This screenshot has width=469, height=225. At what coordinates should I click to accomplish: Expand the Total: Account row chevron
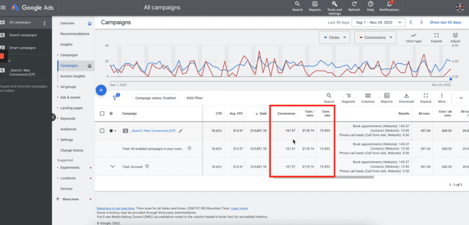tap(113, 166)
